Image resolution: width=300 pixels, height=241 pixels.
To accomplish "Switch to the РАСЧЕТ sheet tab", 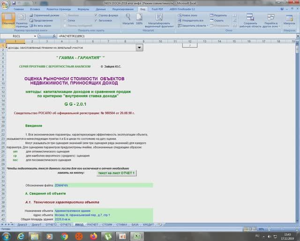I will (92, 225).
